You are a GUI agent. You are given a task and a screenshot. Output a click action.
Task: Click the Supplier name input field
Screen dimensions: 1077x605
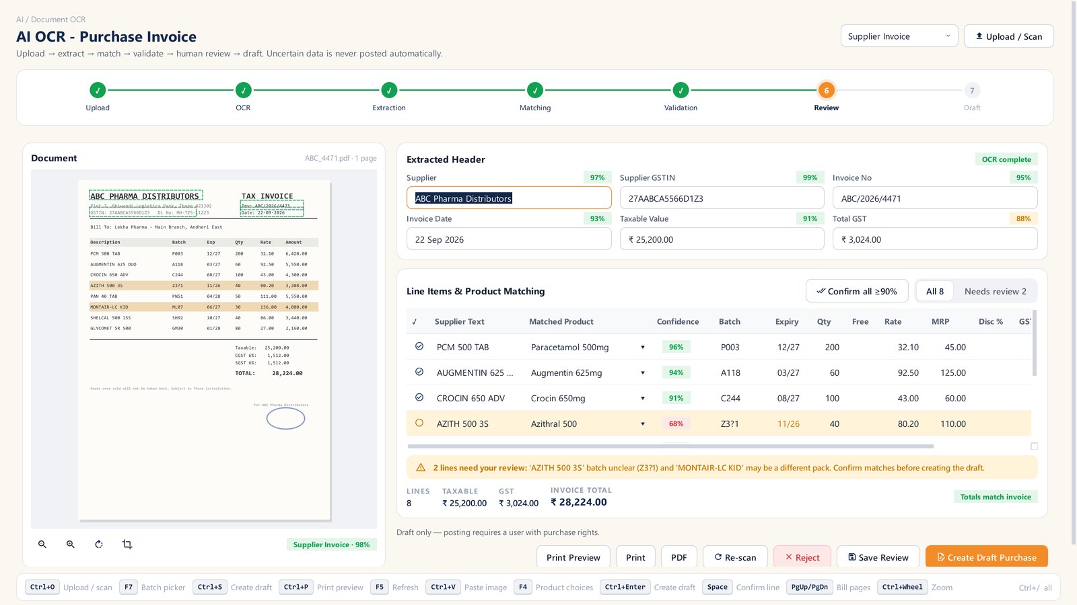point(509,198)
